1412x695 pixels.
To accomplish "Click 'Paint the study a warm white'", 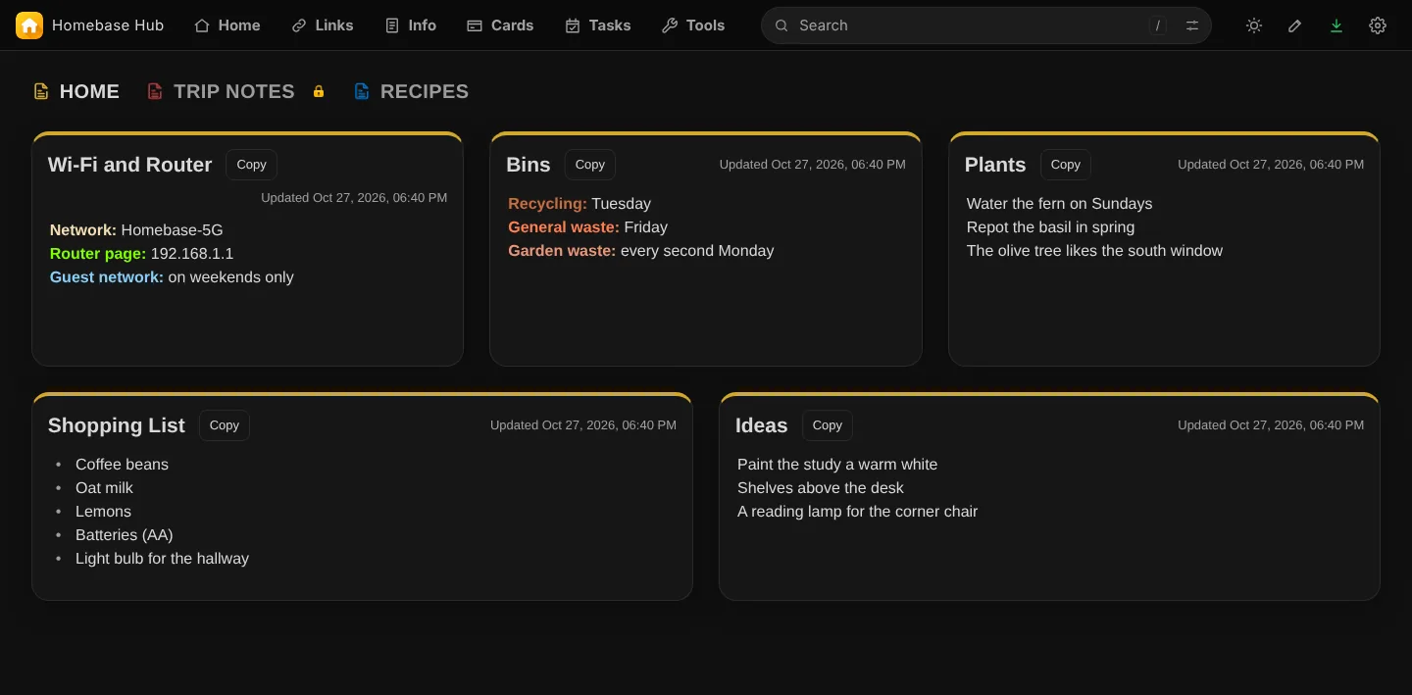I will [x=837, y=465].
